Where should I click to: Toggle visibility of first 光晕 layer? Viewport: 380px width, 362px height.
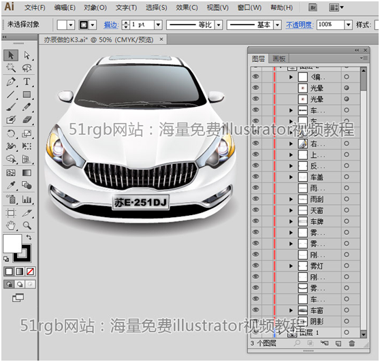255,88
